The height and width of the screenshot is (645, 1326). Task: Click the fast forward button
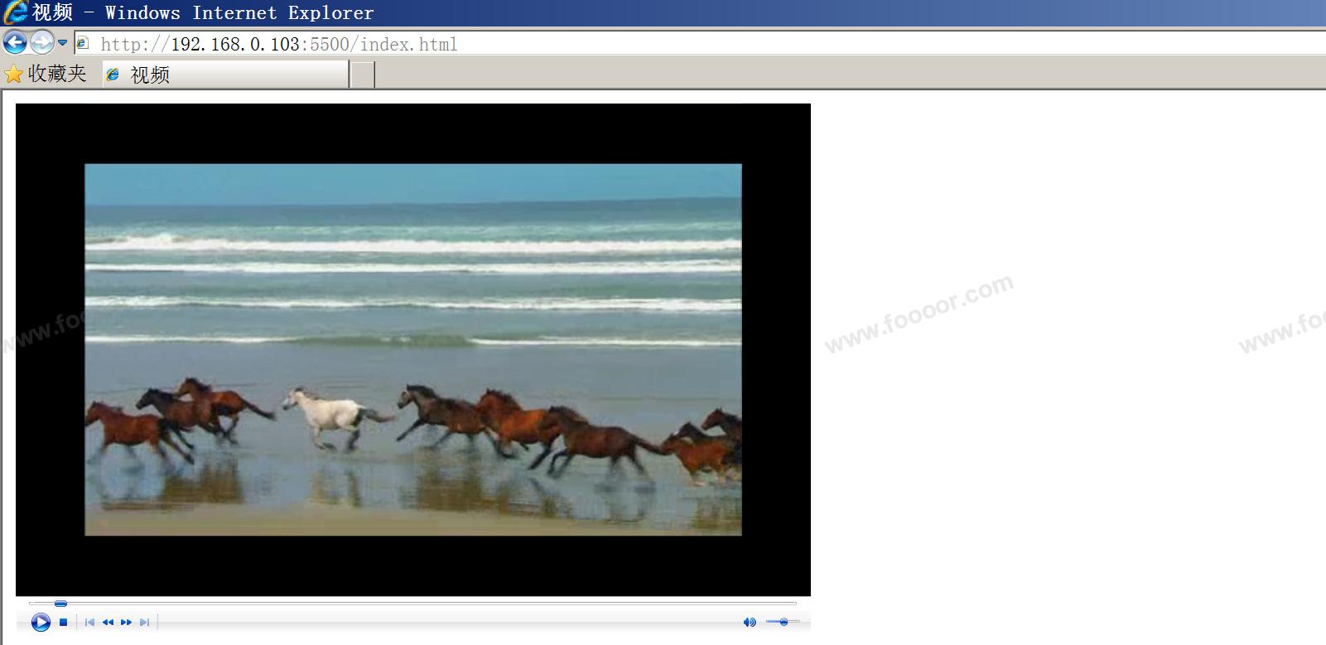[126, 623]
